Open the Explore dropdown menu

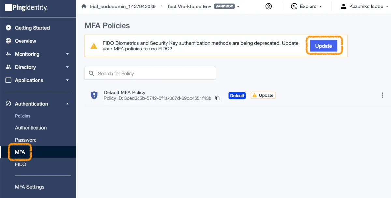(x=307, y=7)
